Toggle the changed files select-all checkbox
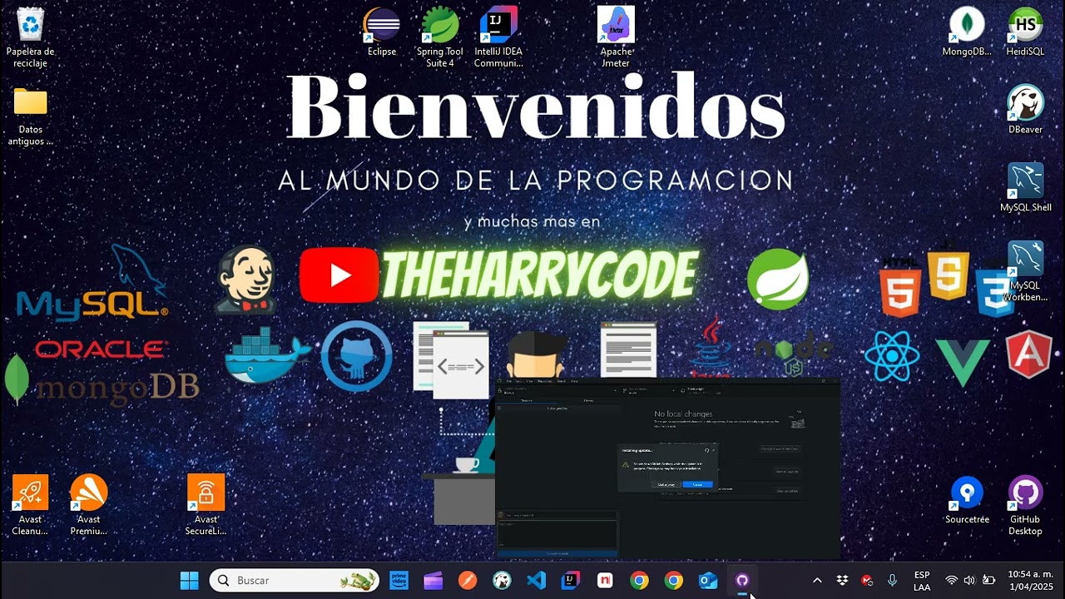 click(x=499, y=408)
